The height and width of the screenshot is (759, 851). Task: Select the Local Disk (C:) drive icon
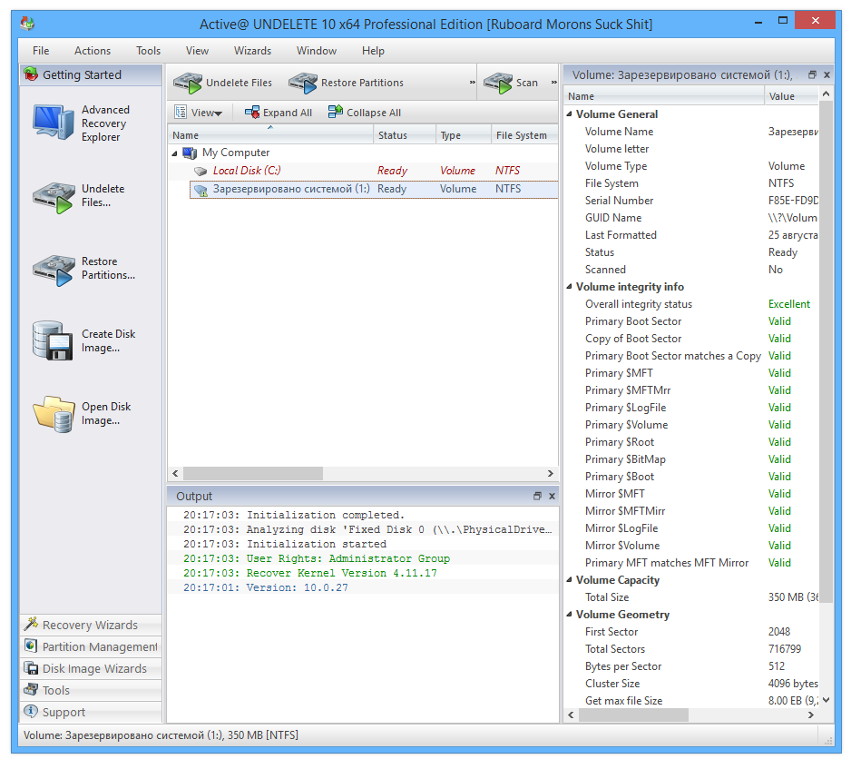click(x=201, y=172)
